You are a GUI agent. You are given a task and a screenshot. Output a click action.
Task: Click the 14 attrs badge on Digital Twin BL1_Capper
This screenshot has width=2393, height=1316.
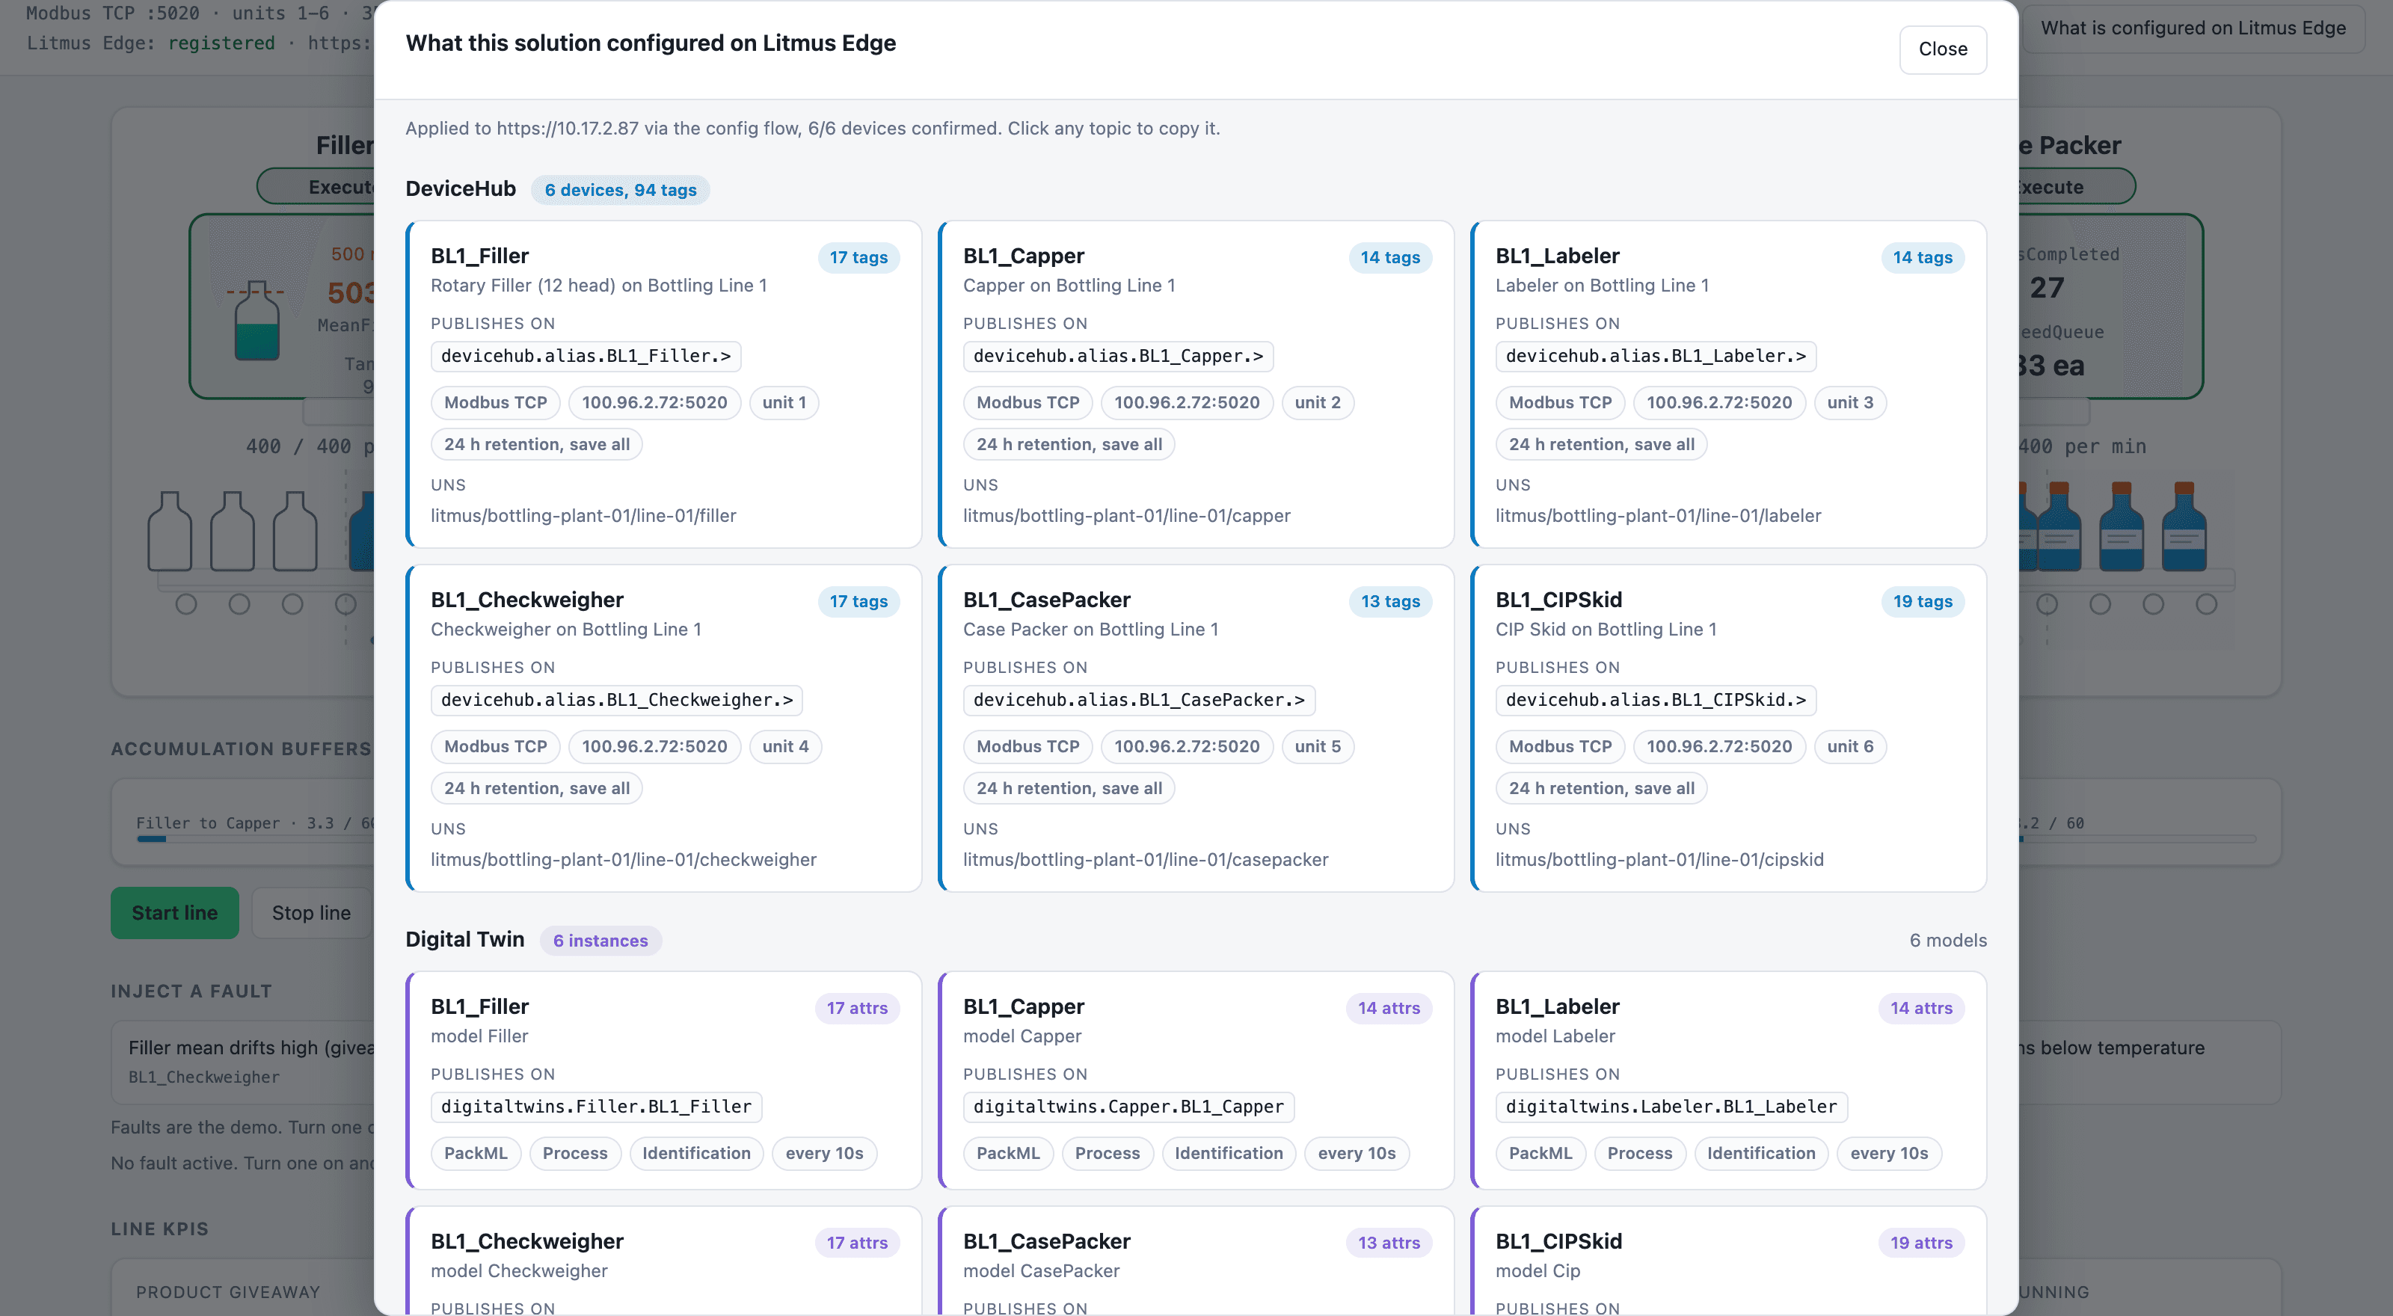point(1389,1009)
